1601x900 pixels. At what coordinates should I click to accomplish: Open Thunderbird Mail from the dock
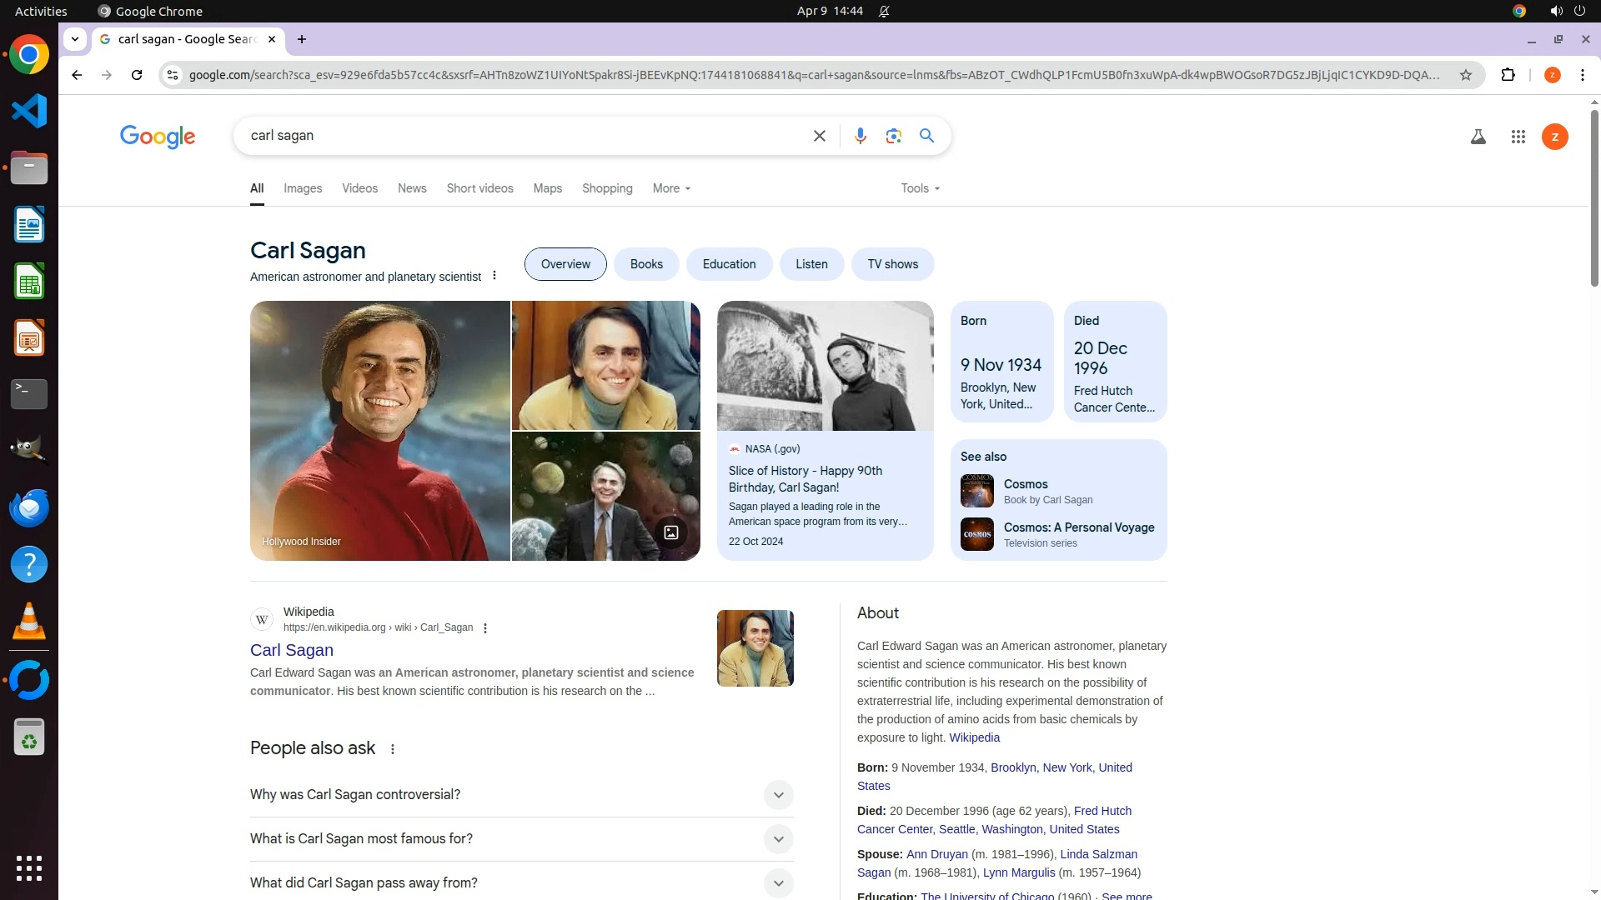[29, 507]
